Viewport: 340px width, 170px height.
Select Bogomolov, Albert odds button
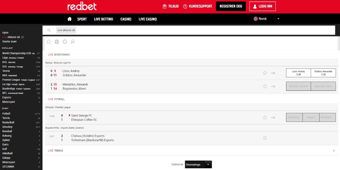pos(323,86)
